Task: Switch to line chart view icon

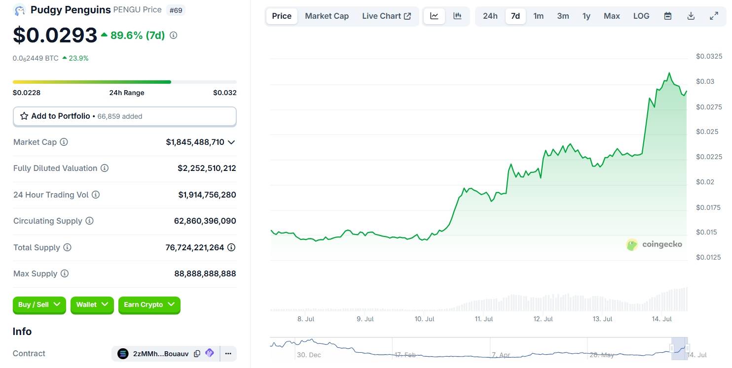Action: coord(434,16)
